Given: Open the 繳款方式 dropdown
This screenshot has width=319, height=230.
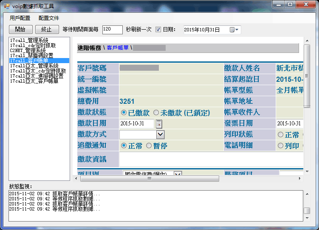Looking at the screenshot, I should (x=160, y=135).
